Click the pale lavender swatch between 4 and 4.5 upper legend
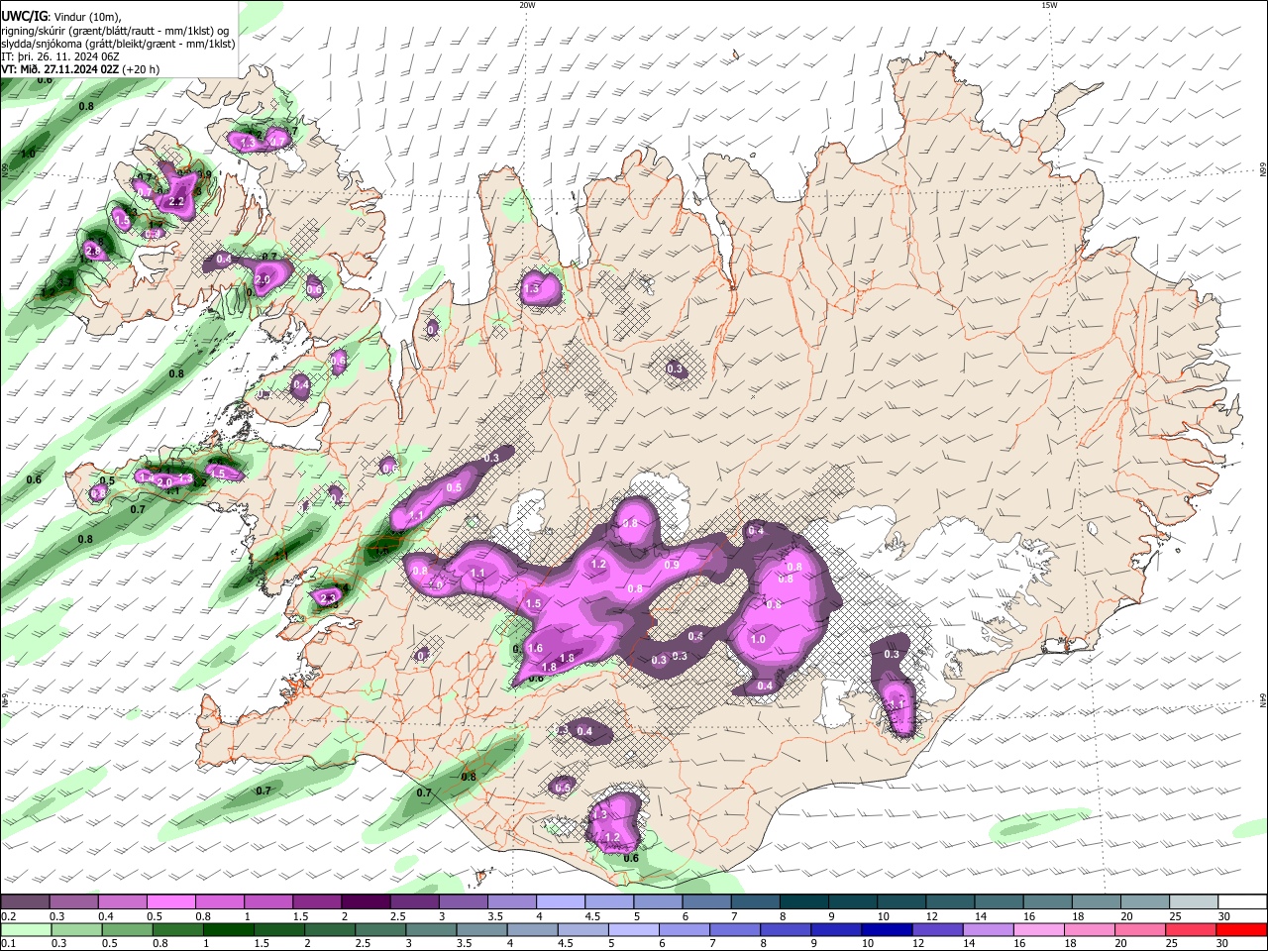Screen dimensions: 1268x951 (x=559, y=901)
